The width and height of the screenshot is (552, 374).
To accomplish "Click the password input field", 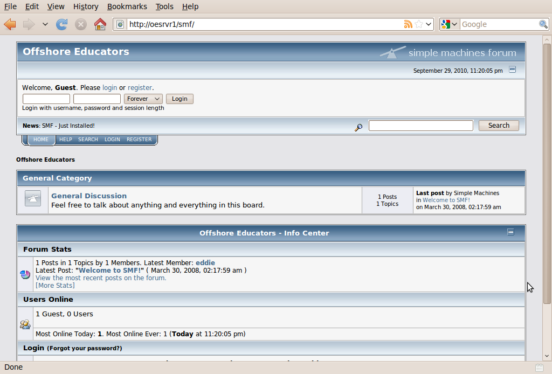I will pyautogui.click(x=97, y=99).
